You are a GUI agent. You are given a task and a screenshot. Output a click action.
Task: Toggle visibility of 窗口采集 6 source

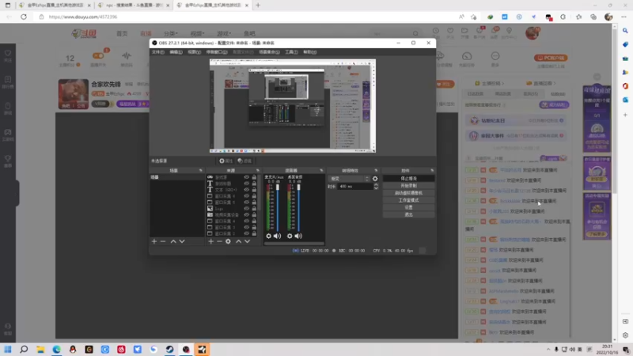tap(246, 196)
